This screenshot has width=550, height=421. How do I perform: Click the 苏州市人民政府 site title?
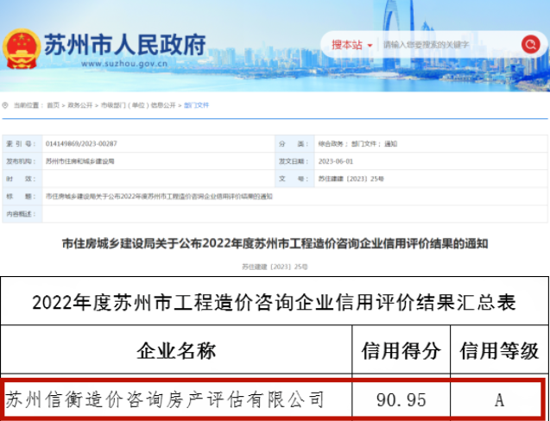pos(124,45)
